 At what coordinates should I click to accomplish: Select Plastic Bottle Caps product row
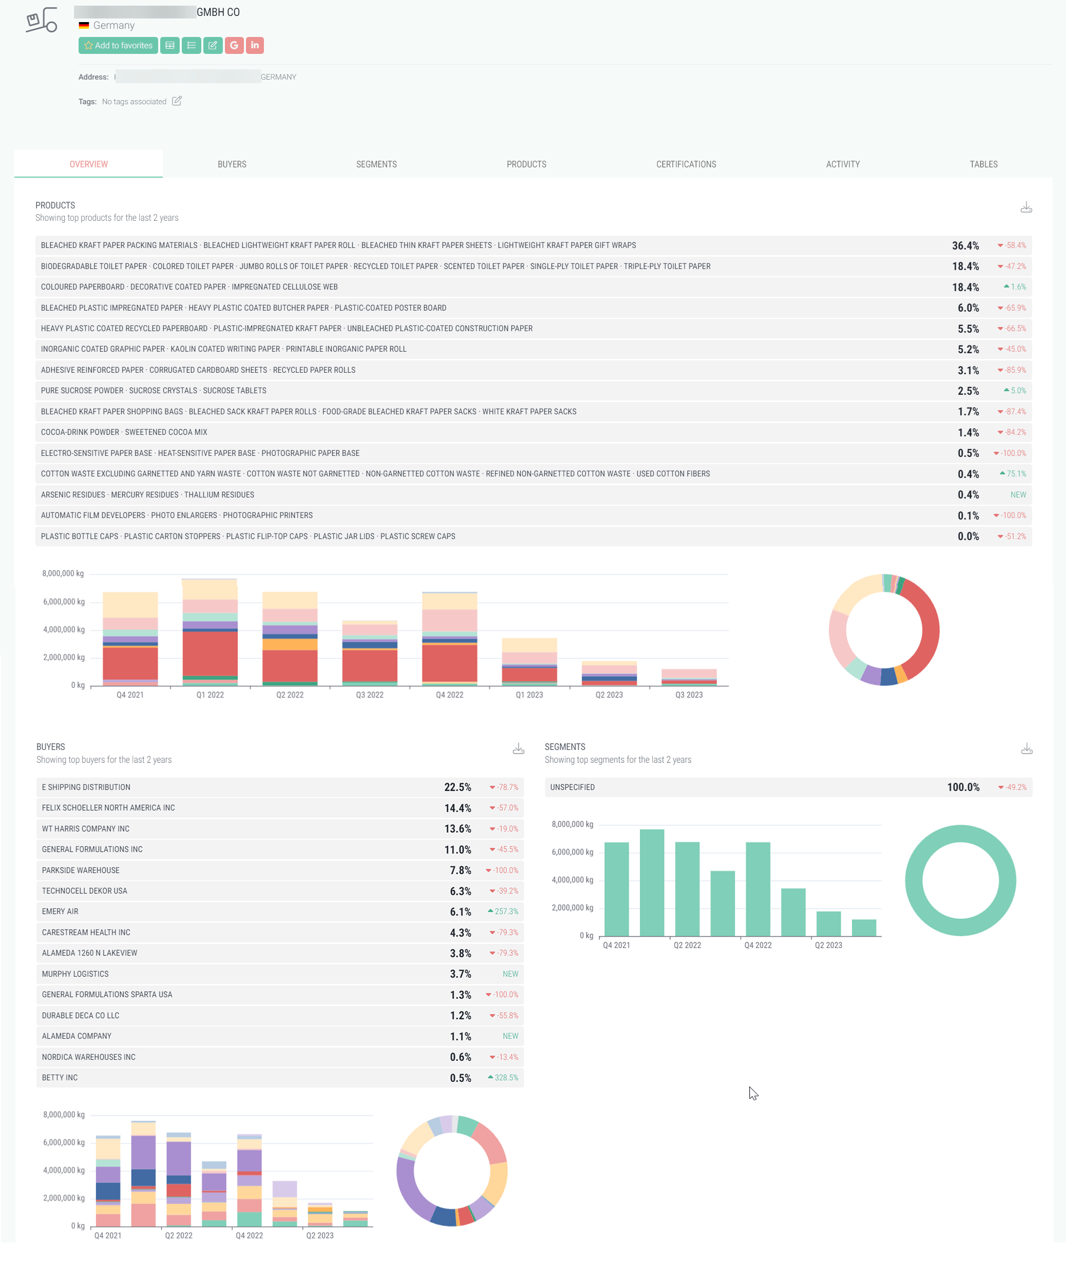534,536
